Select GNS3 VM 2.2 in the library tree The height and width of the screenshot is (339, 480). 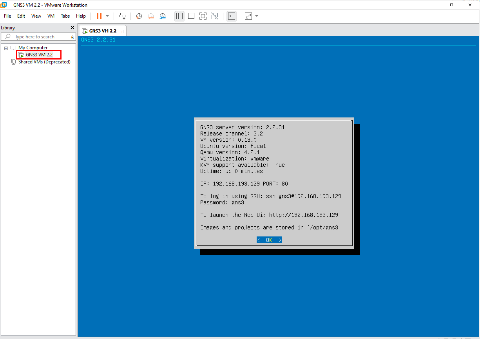[x=39, y=55]
